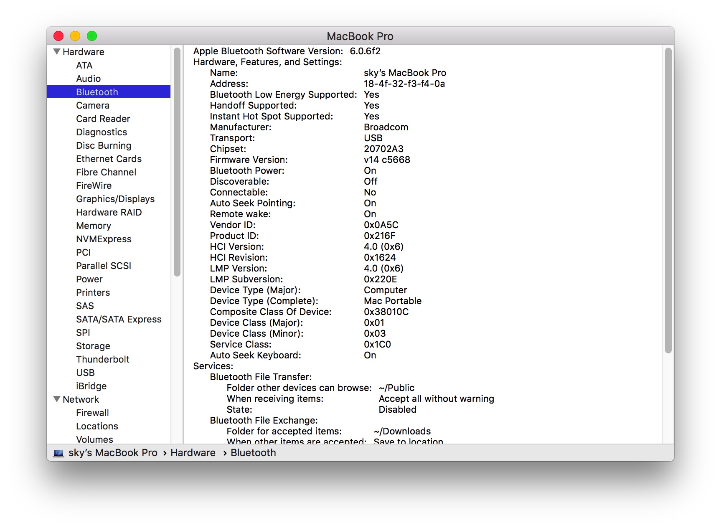Click Composite Class value 0x38010C

(x=386, y=312)
